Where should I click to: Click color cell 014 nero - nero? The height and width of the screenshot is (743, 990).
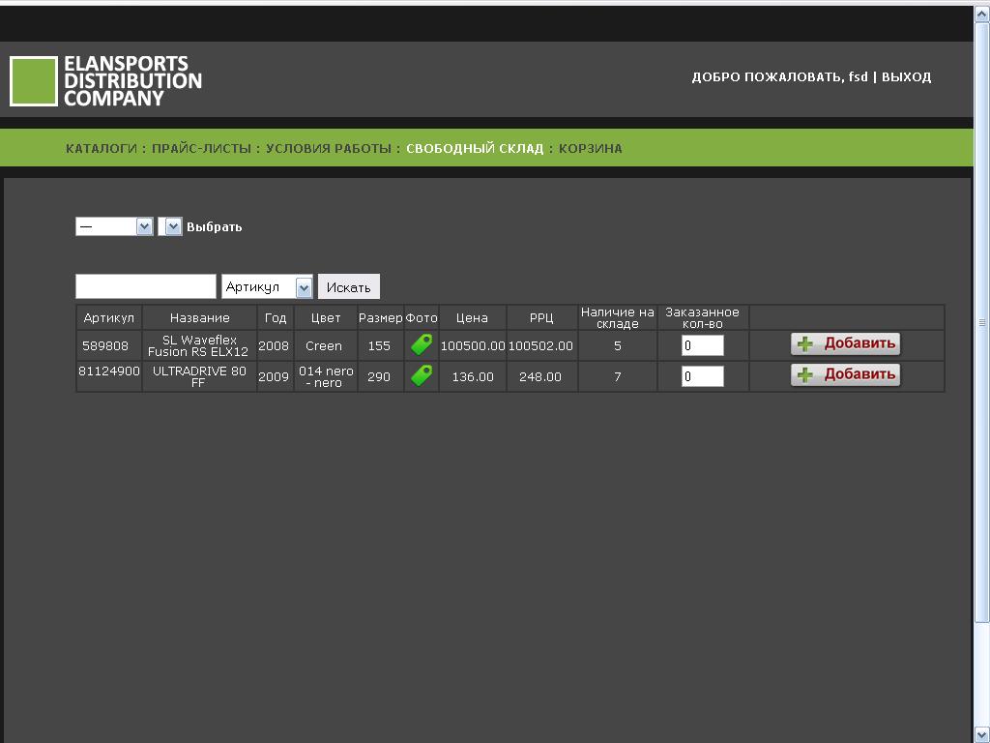[x=326, y=376]
